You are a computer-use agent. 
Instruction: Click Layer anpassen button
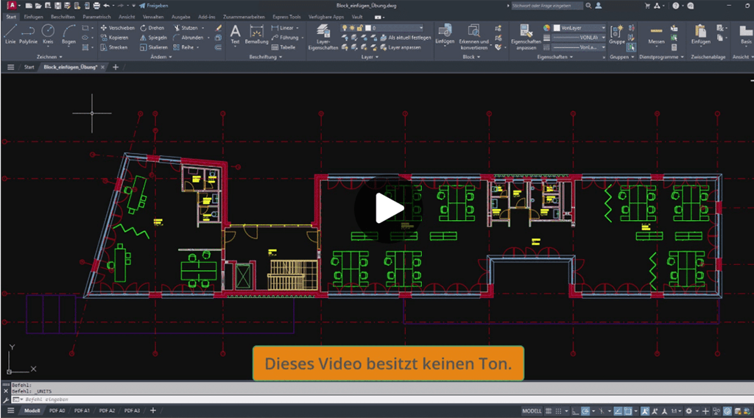[401, 47]
